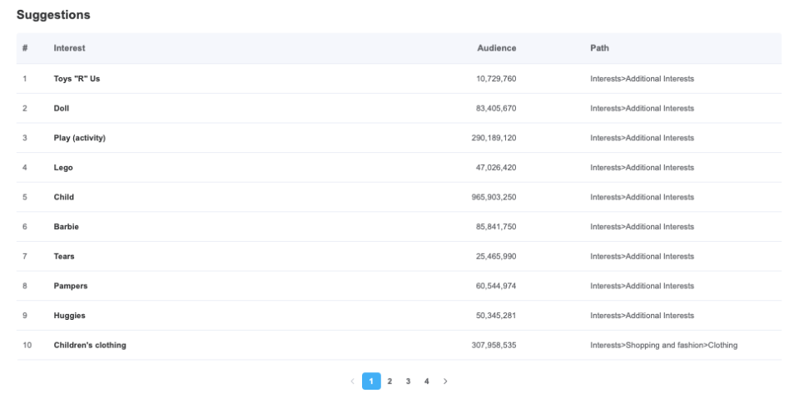Screen dimensions: 799x398
Task: Navigate to page 4 of suggestions
Action: coord(426,381)
